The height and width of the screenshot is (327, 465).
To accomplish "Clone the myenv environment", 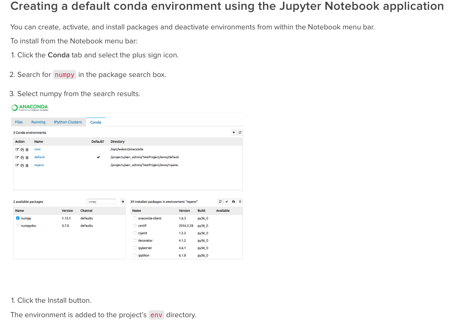I will click(22, 165).
